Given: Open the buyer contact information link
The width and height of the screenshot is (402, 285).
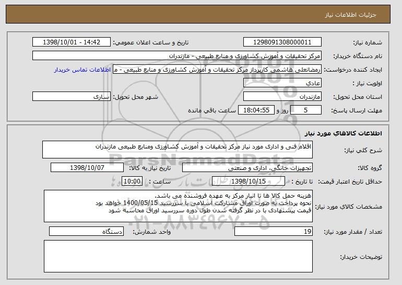Looking at the screenshot, I should tap(82, 70).
